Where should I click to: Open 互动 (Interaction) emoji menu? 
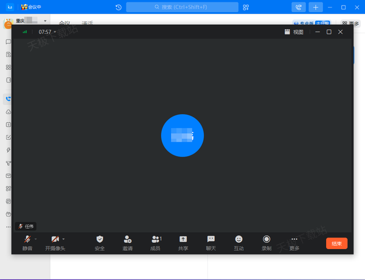point(238,239)
